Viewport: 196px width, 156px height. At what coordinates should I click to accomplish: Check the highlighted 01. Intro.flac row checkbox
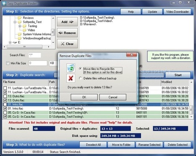[x=5, y=104]
